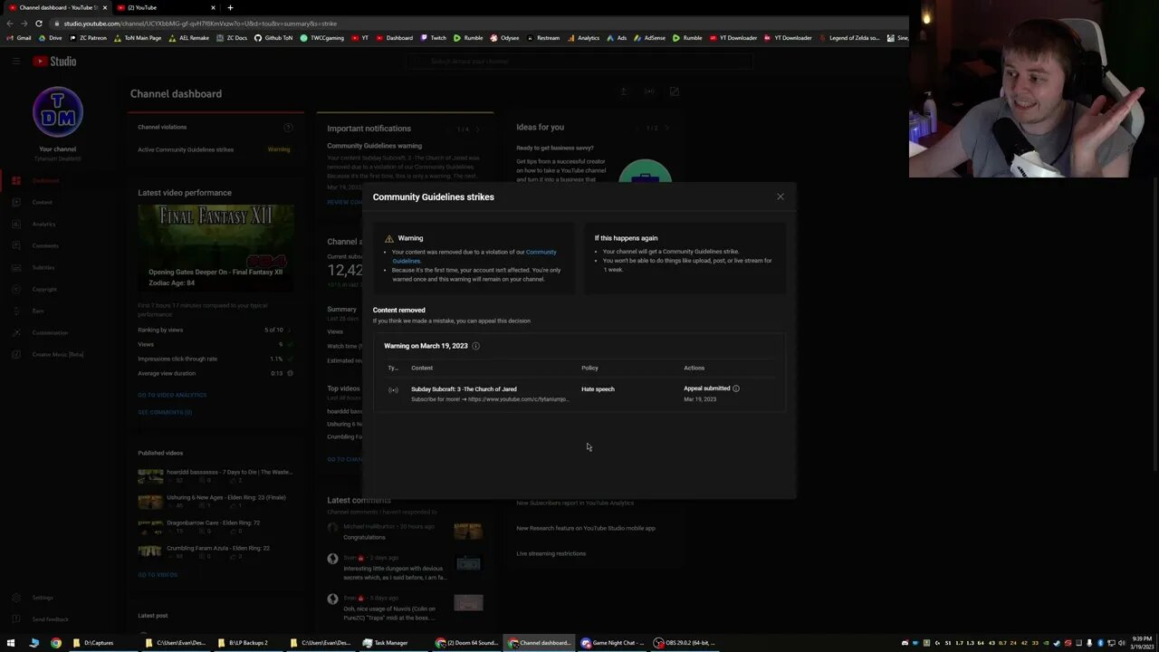Open the Analytics bookmark
Image resolution: width=1159 pixels, height=652 pixels.
583,38
